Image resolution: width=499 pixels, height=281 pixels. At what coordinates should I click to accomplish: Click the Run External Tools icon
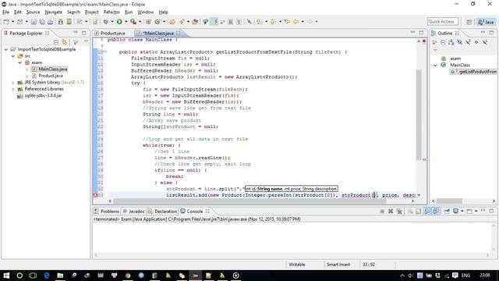(x=133, y=22)
